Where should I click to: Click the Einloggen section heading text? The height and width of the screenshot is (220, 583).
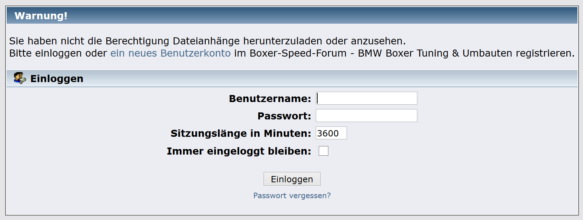tap(57, 79)
